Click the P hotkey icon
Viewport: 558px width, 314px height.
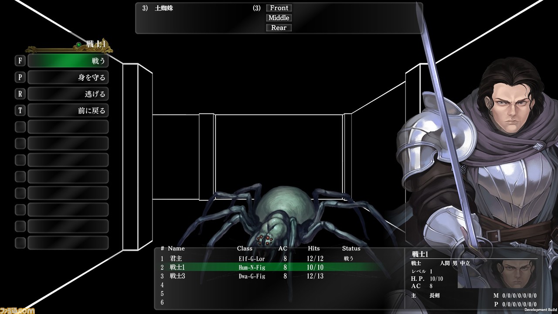[x=20, y=77]
